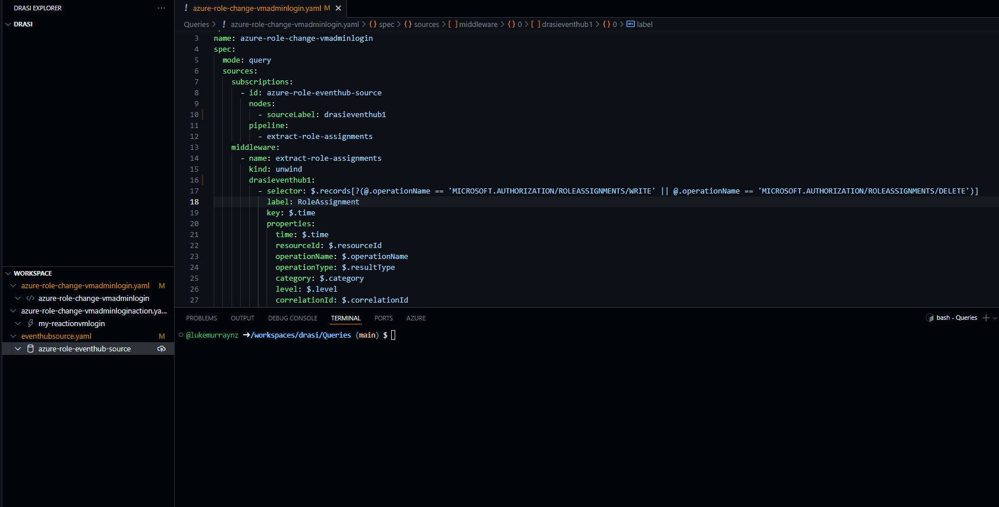Click the /workspaces/drasi/Queries path in terminal
This screenshot has width=999, height=507.
(301, 335)
